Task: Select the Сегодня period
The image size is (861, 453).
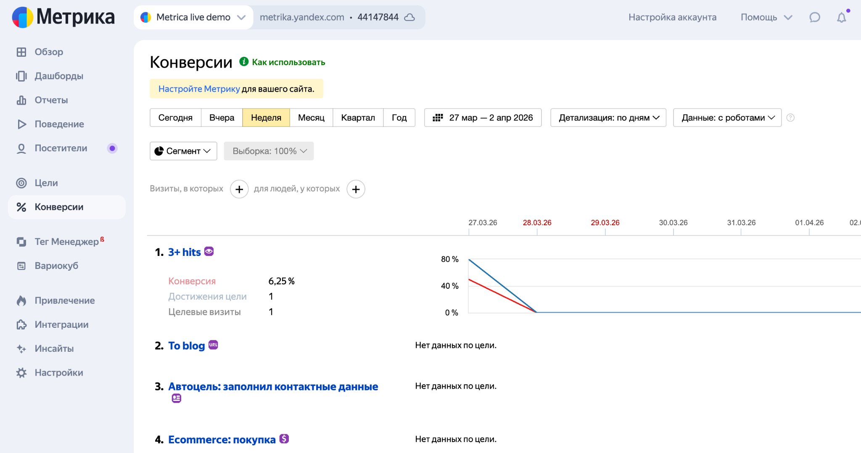Action: [175, 118]
